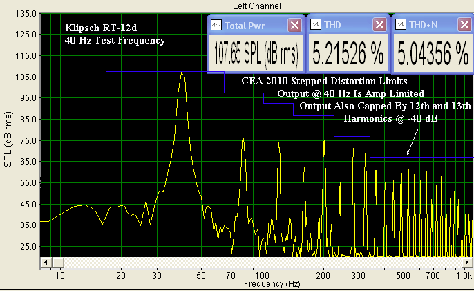The width and height of the screenshot is (474, 291).
Task: Click the THD+N title bar label
Action: click(x=423, y=25)
